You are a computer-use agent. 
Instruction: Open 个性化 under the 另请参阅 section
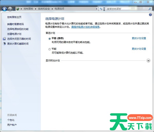11,120
